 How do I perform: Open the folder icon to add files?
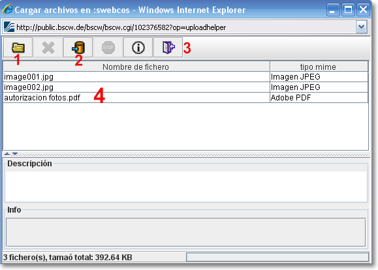(x=18, y=48)
